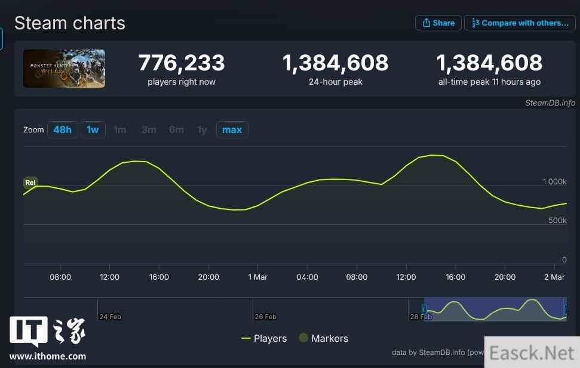Click the 500k y-axis label
Screen dimensions: 580x368
[x=557, y=221]
